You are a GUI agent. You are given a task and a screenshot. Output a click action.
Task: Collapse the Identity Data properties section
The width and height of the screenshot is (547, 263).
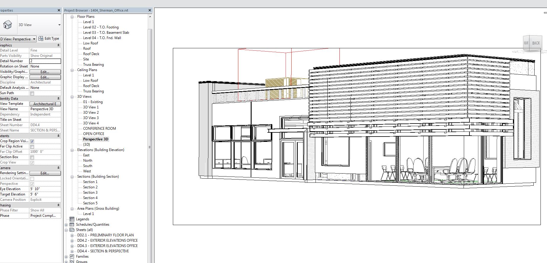tap(58, 99)
